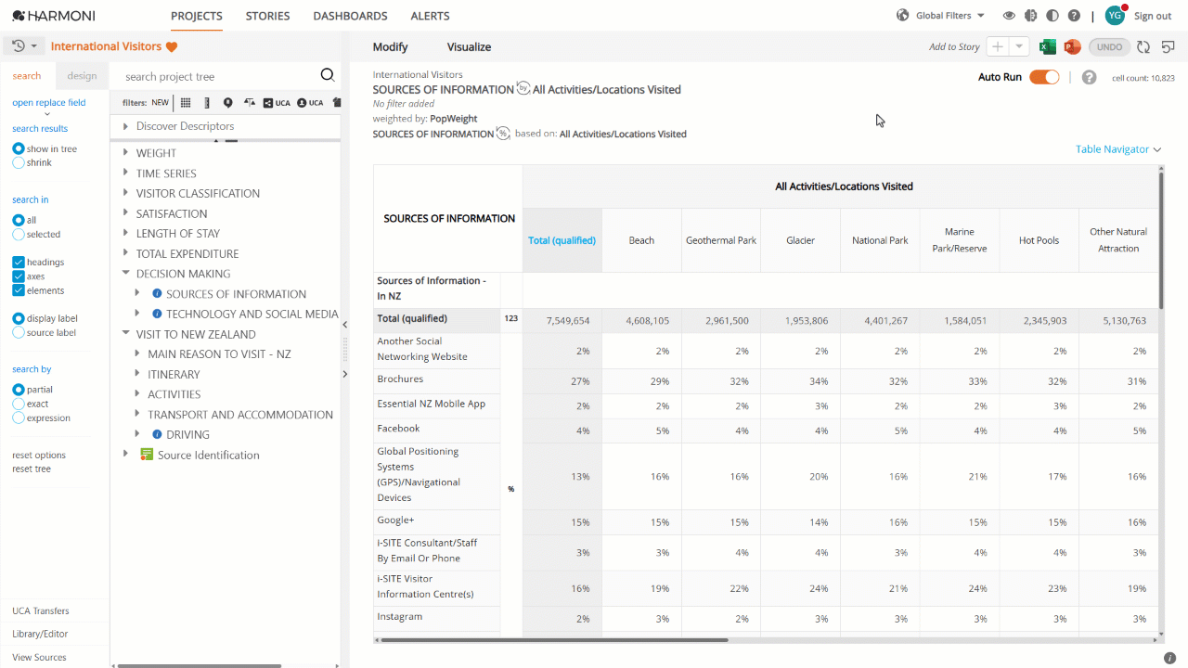
Task: Open the Visualize menu
Action: tap(469, 47)
